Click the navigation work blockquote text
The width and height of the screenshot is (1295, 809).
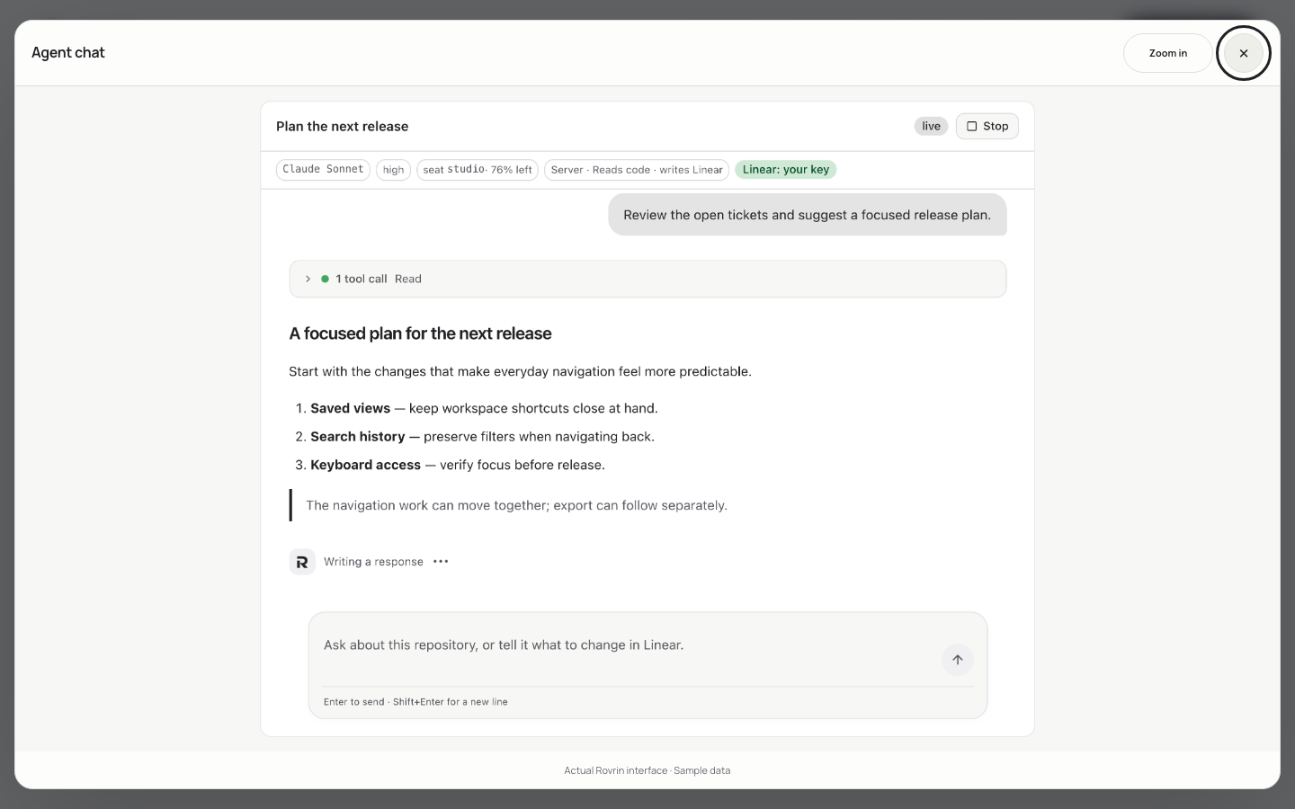coord(516,505)
